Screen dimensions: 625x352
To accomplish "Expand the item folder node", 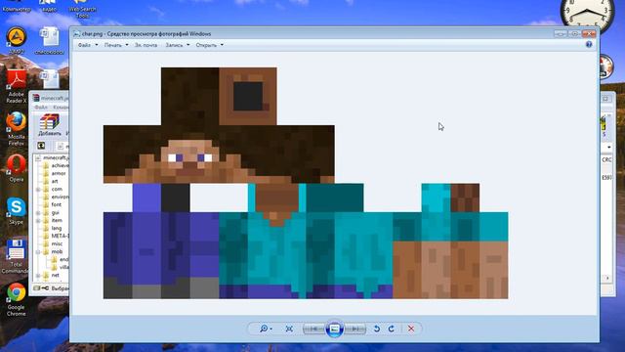I will pos(38,220).
